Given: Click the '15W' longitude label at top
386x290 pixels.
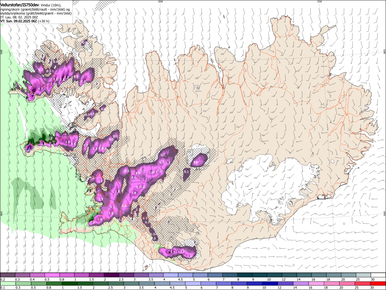Looking at the screenshot, I should pyautogui.click(x=319, y=2).
